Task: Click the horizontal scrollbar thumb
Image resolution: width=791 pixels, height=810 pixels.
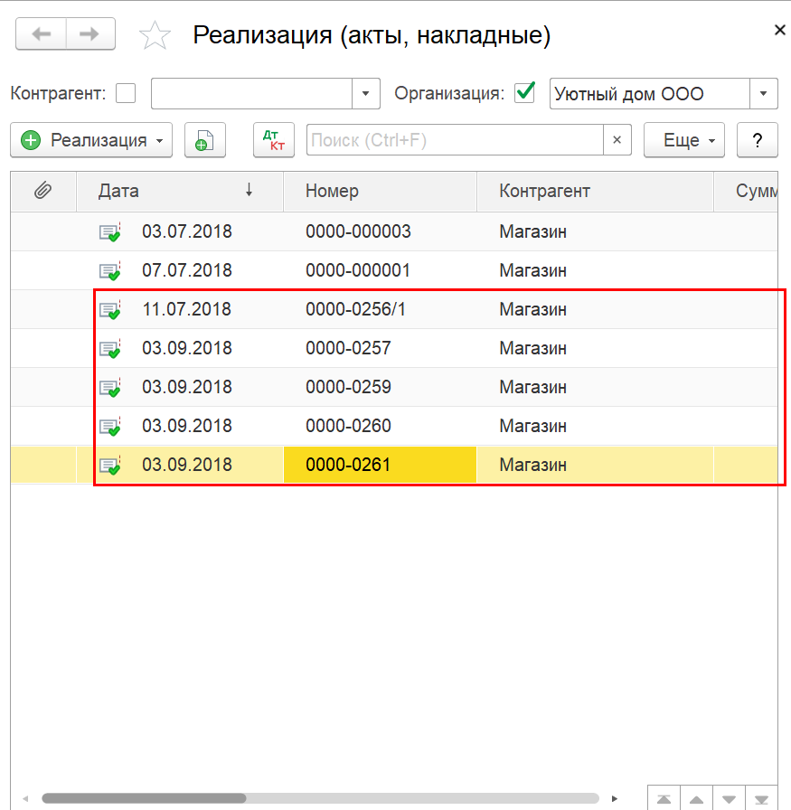Action: click(144, 798)
